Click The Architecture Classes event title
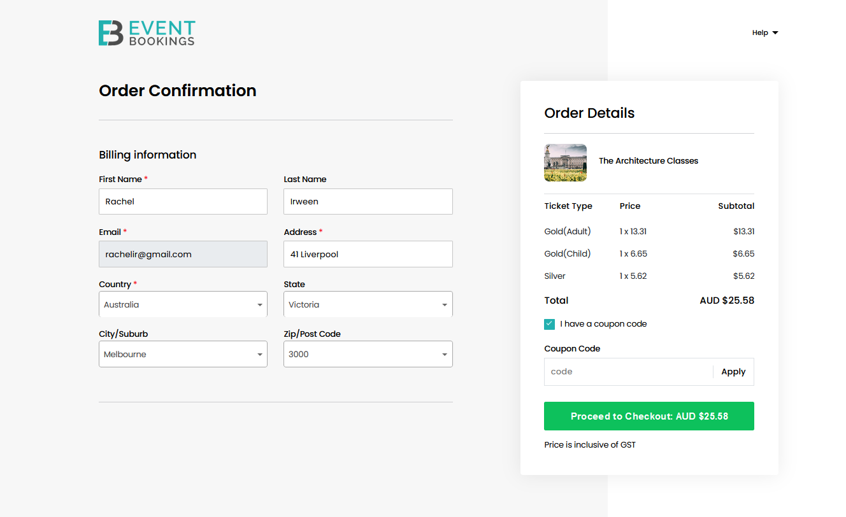This screenshot has width=846, height=517. 649,161
